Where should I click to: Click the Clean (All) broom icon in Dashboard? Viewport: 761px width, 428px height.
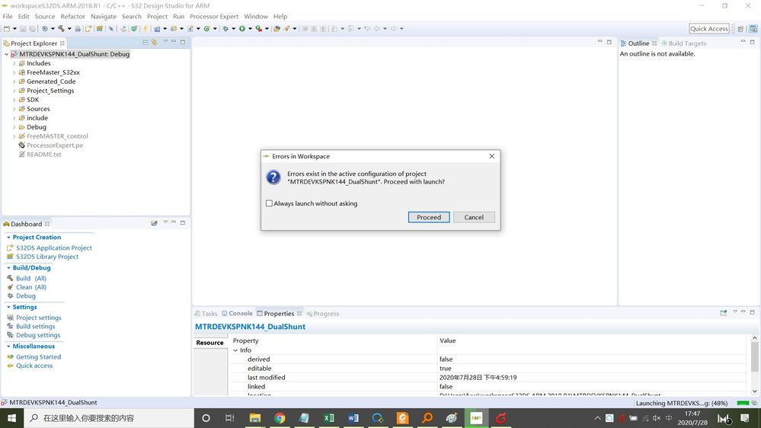click(x=10, y=287)
